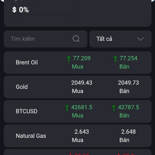Tap Mua for Natural Gas 2.643
This screenshot has height=155, width=155.
click(78, 140)
